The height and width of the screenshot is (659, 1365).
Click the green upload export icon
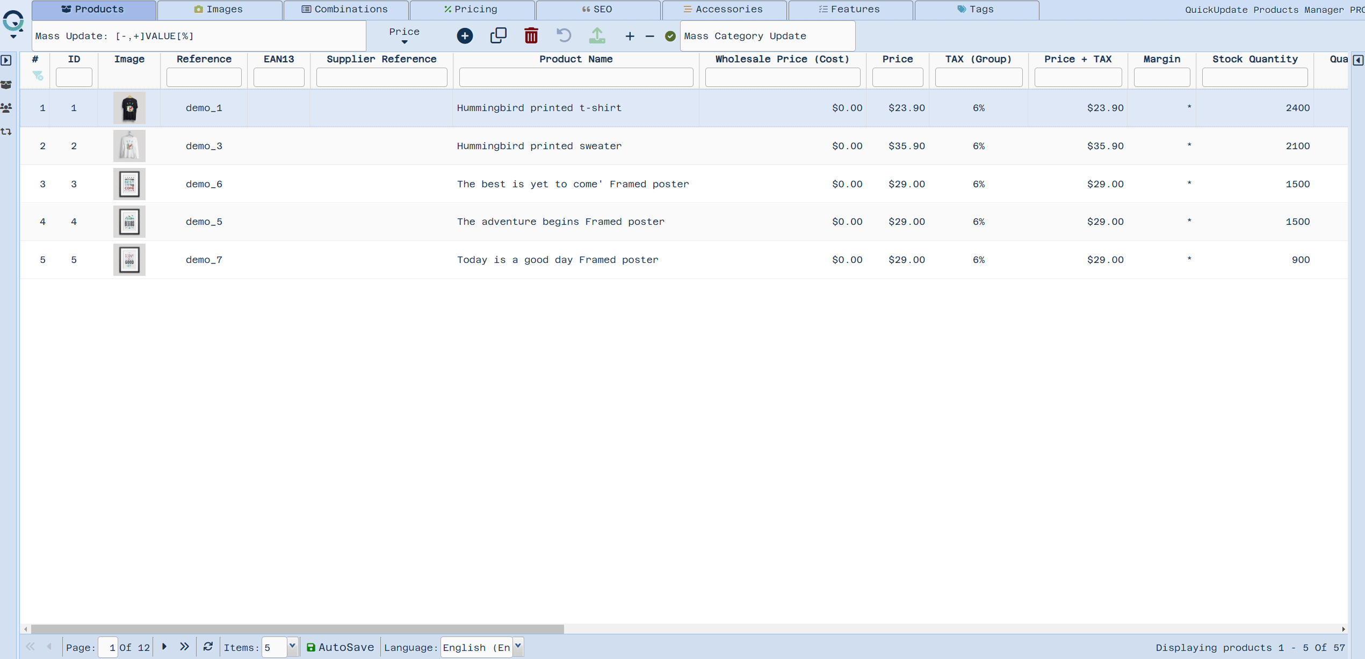point(597,36)
